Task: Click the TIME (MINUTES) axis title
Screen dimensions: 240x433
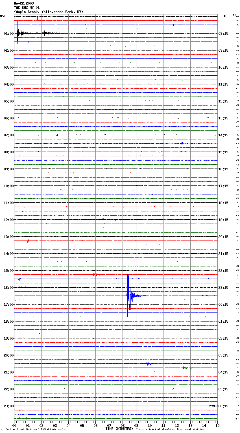Action: point(119,429)
